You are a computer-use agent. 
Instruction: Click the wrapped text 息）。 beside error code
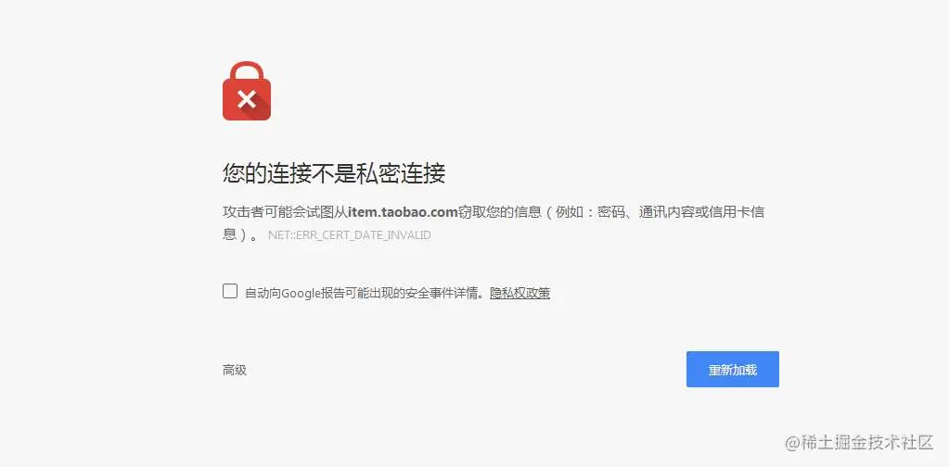(x=241, y=234)
